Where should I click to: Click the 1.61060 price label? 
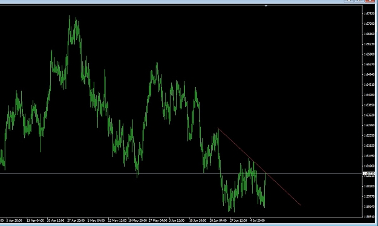point(370,166)
